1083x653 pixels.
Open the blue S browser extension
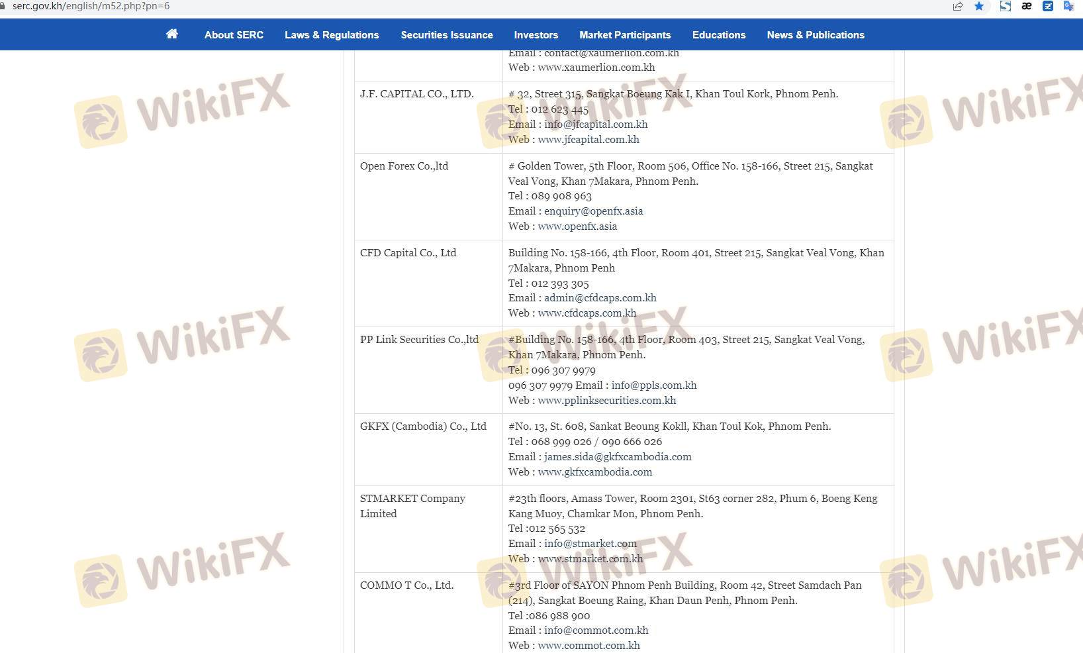pyautogui.click(x=1005, y=6)
